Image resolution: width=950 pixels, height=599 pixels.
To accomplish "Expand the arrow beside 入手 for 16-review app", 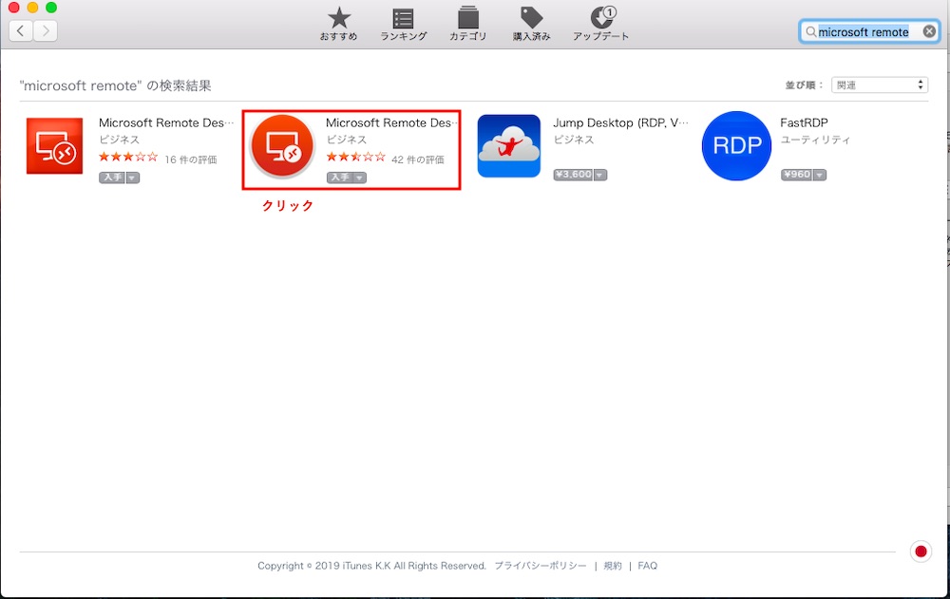I will pos(133,178).
